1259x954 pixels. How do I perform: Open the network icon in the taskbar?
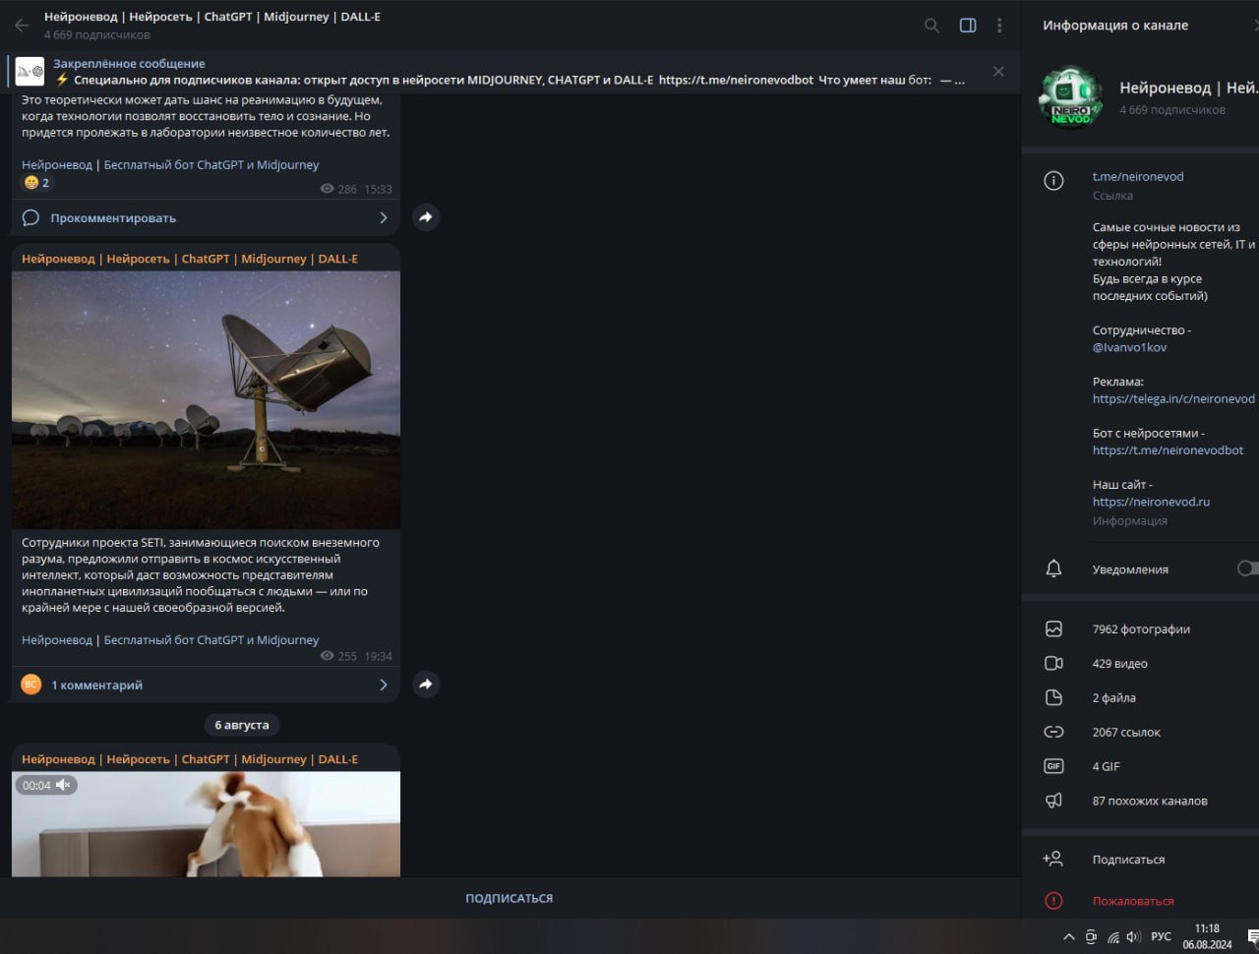click(1113, 937)
